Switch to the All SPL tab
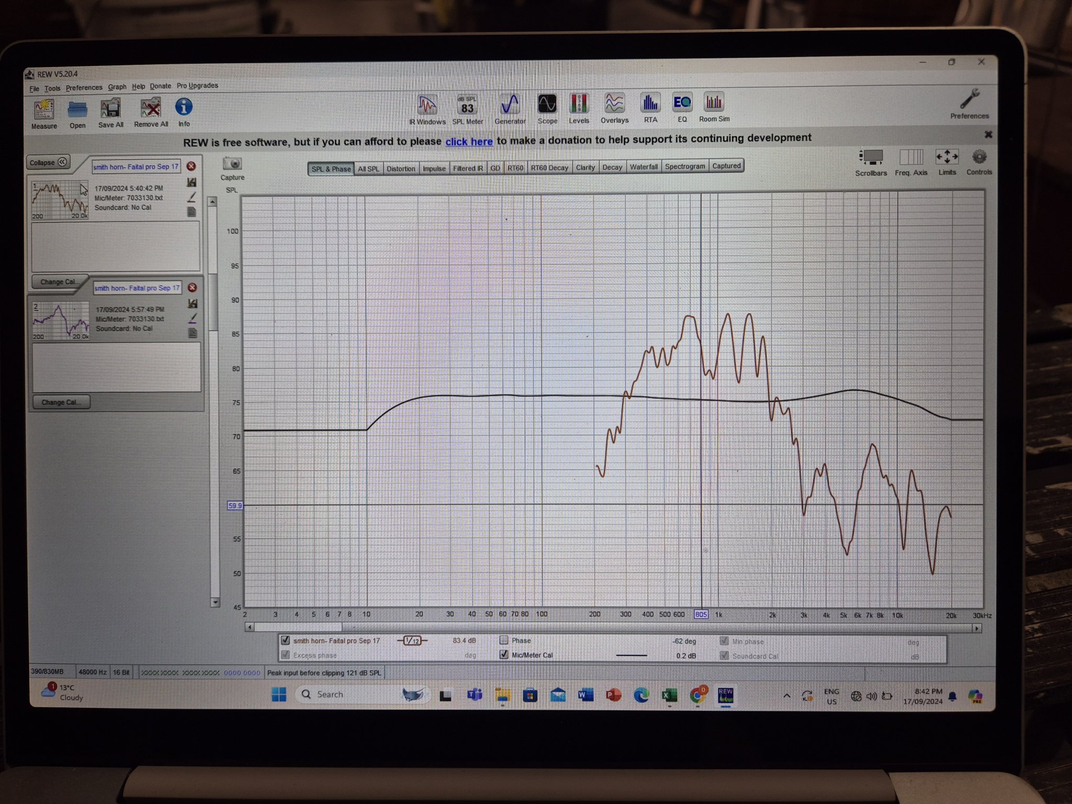Screen dimensions: 1072x804 tap(368, 169)
